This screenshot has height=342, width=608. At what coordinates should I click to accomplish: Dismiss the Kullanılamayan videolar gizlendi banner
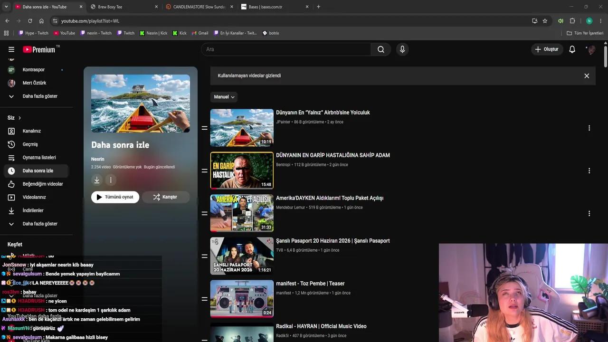click(x=587, y=76)
